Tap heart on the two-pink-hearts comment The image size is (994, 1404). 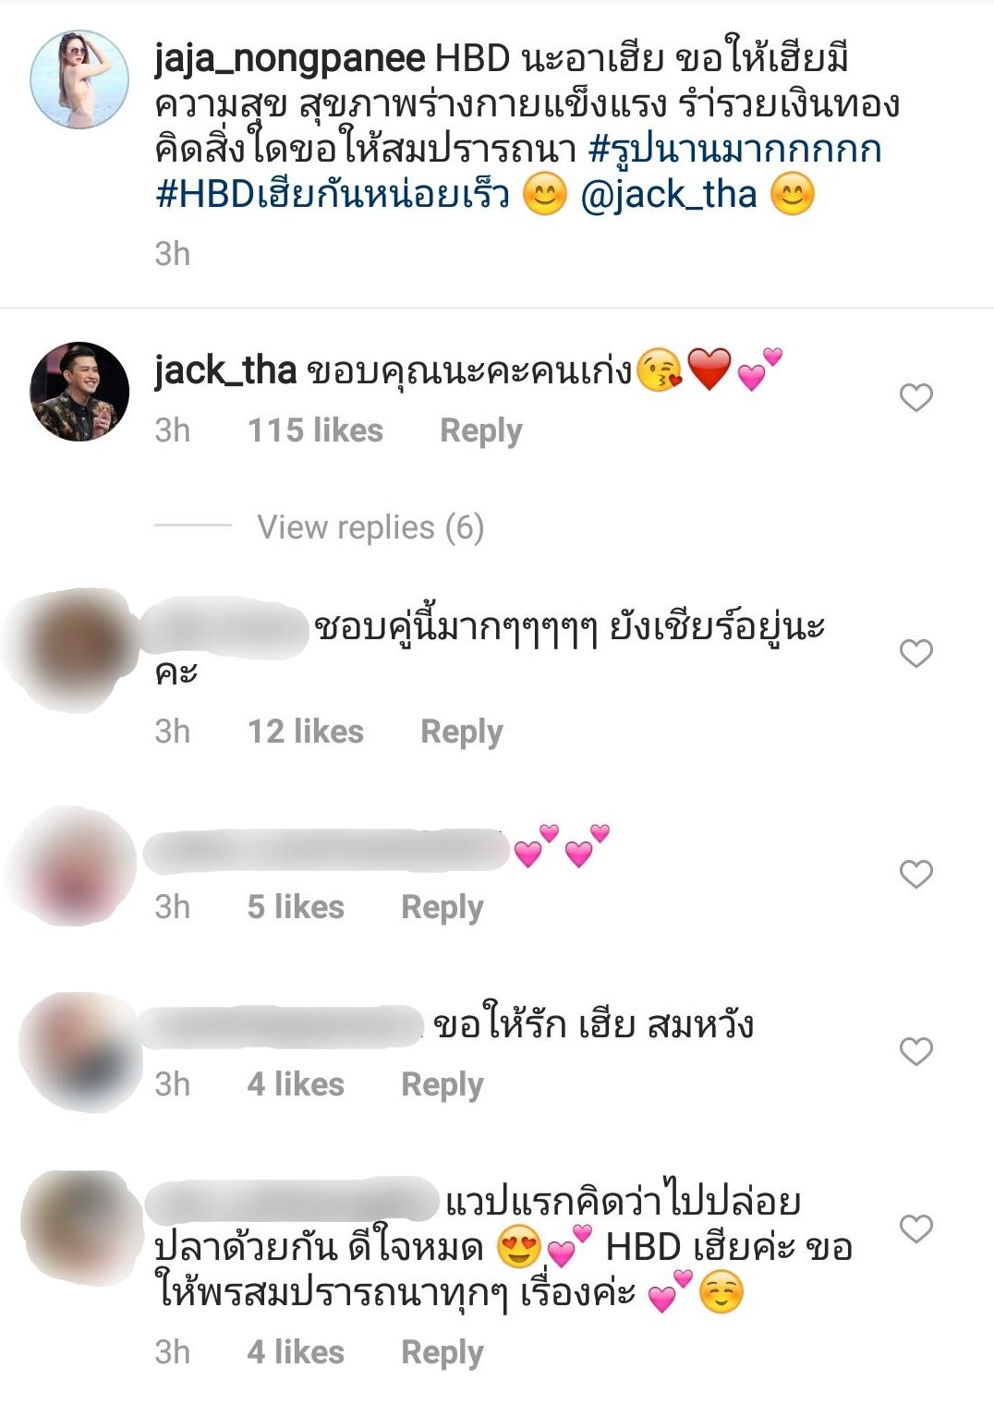915,874
